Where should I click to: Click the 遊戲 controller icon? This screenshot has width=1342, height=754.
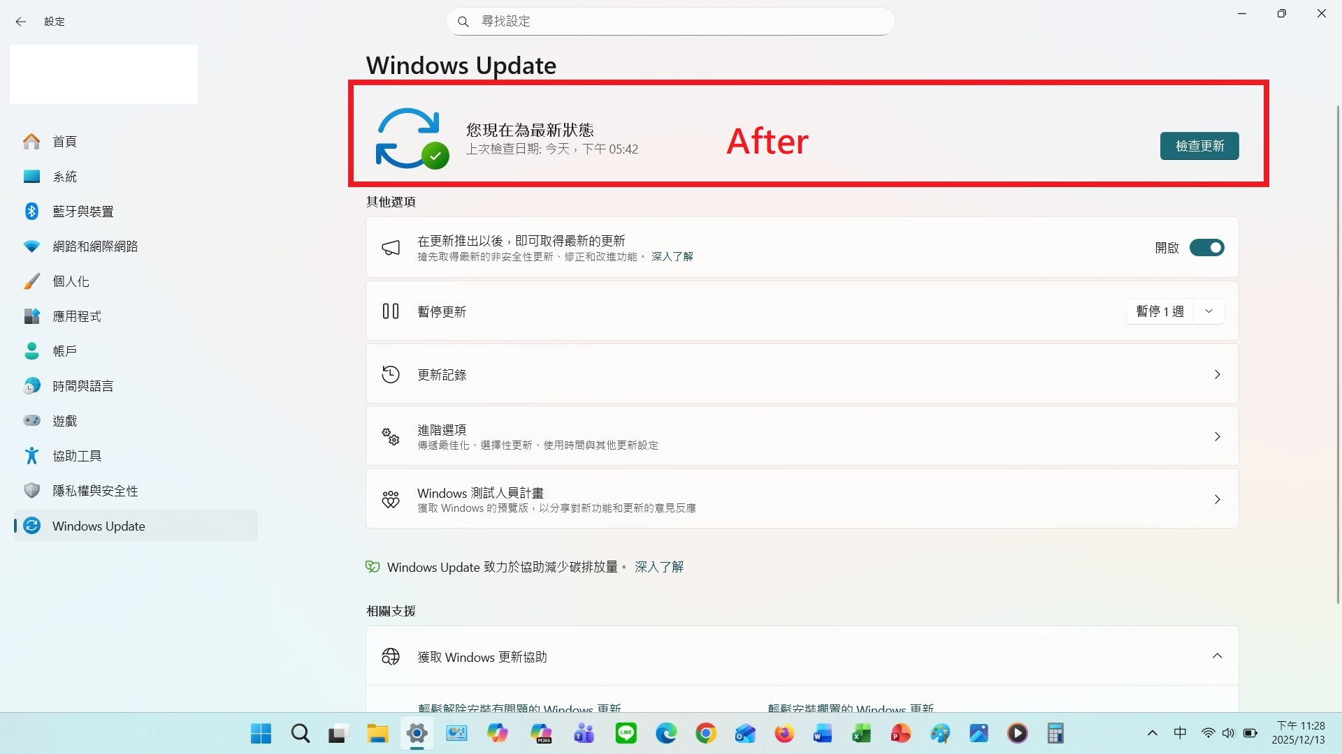[31, 421]
